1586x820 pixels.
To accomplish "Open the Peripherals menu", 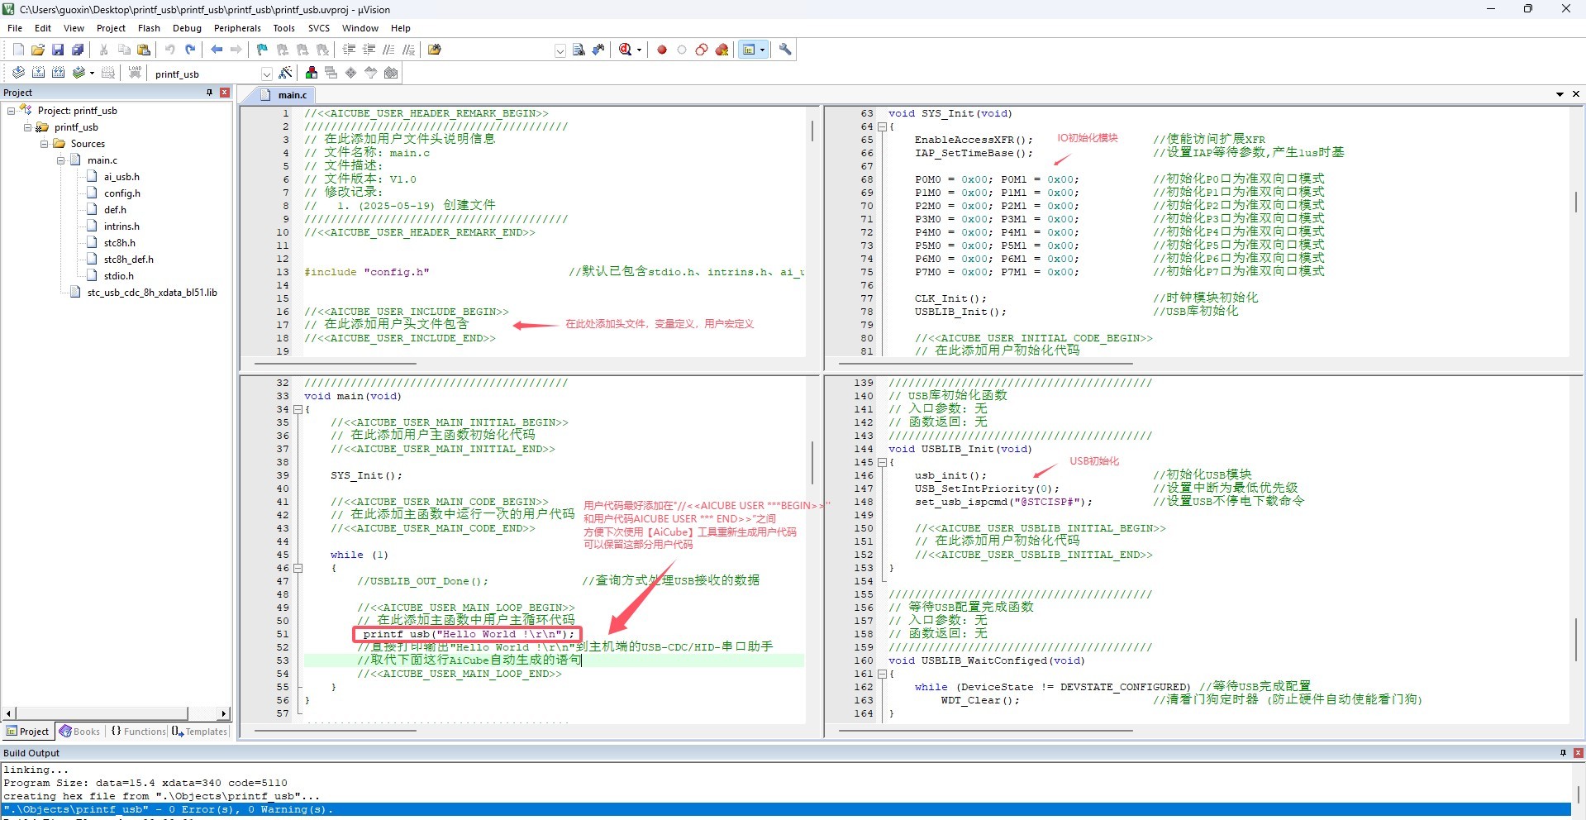I will pos(237,28).
